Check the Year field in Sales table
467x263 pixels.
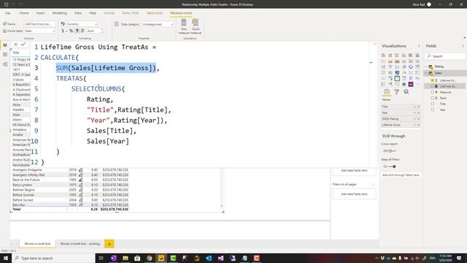(433, 110)
